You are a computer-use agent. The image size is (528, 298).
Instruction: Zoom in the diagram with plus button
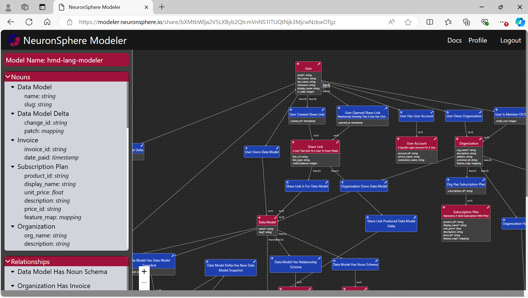[144, 272]
